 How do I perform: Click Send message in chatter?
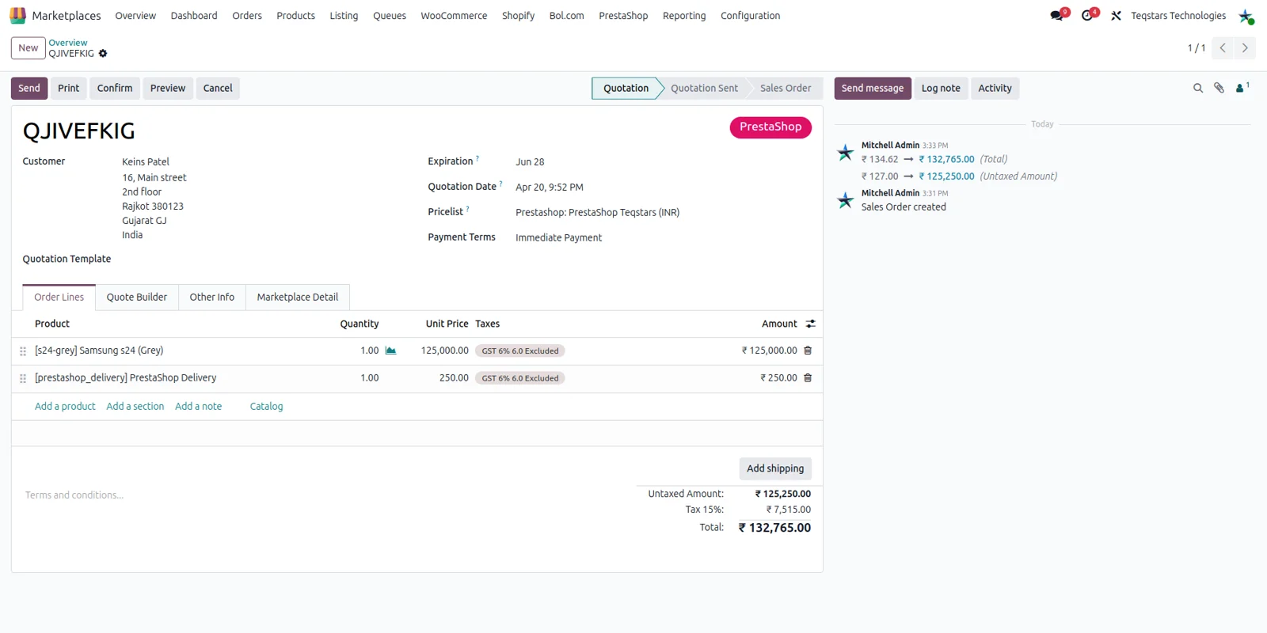pyautogui.click(x=873, y=89)
